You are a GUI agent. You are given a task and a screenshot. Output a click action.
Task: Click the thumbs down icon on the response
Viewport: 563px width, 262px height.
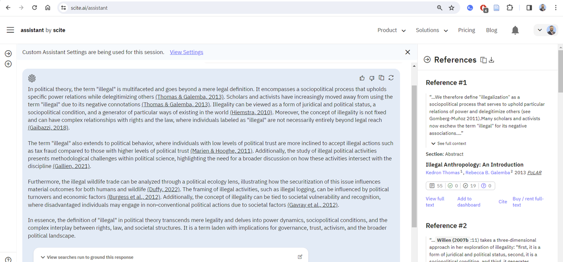tap(372, 77)
